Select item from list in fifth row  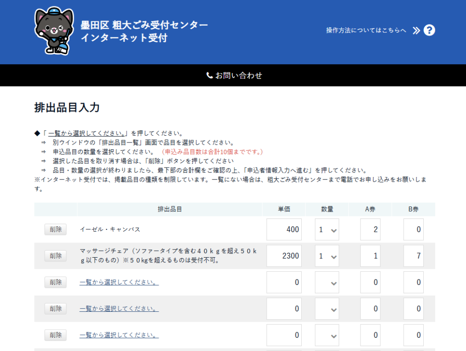(x=119, y=335)
